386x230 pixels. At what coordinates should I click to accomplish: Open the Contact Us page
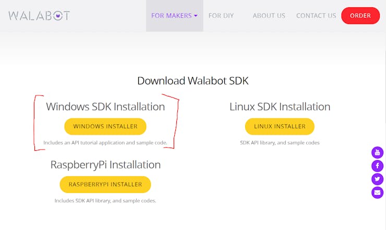point(316,16)
